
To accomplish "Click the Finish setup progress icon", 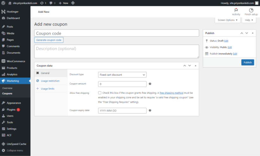I will (251, 10).
